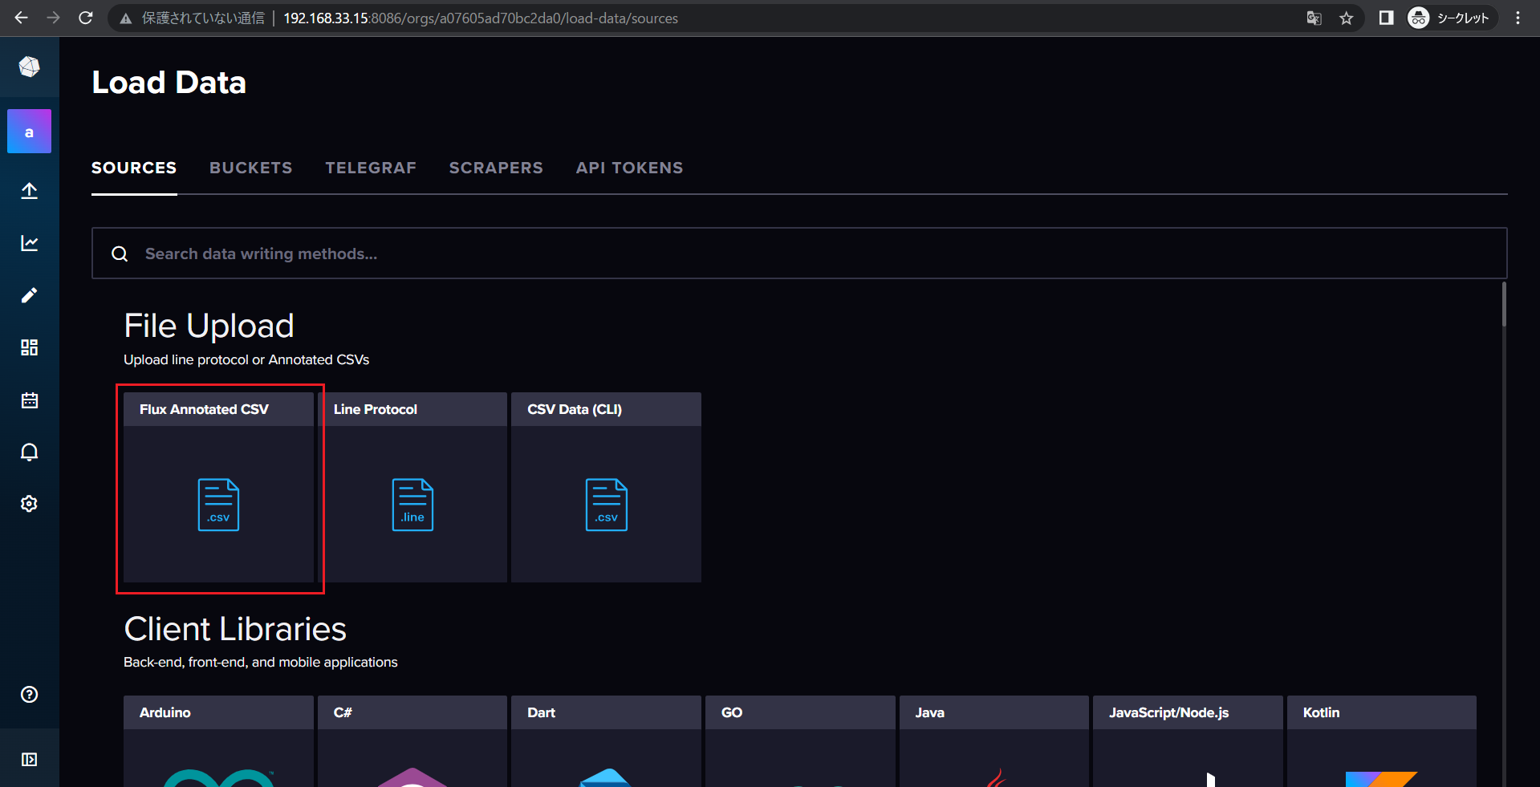Open Tasks calendar icon in sidebar

[x=29, y=400]
